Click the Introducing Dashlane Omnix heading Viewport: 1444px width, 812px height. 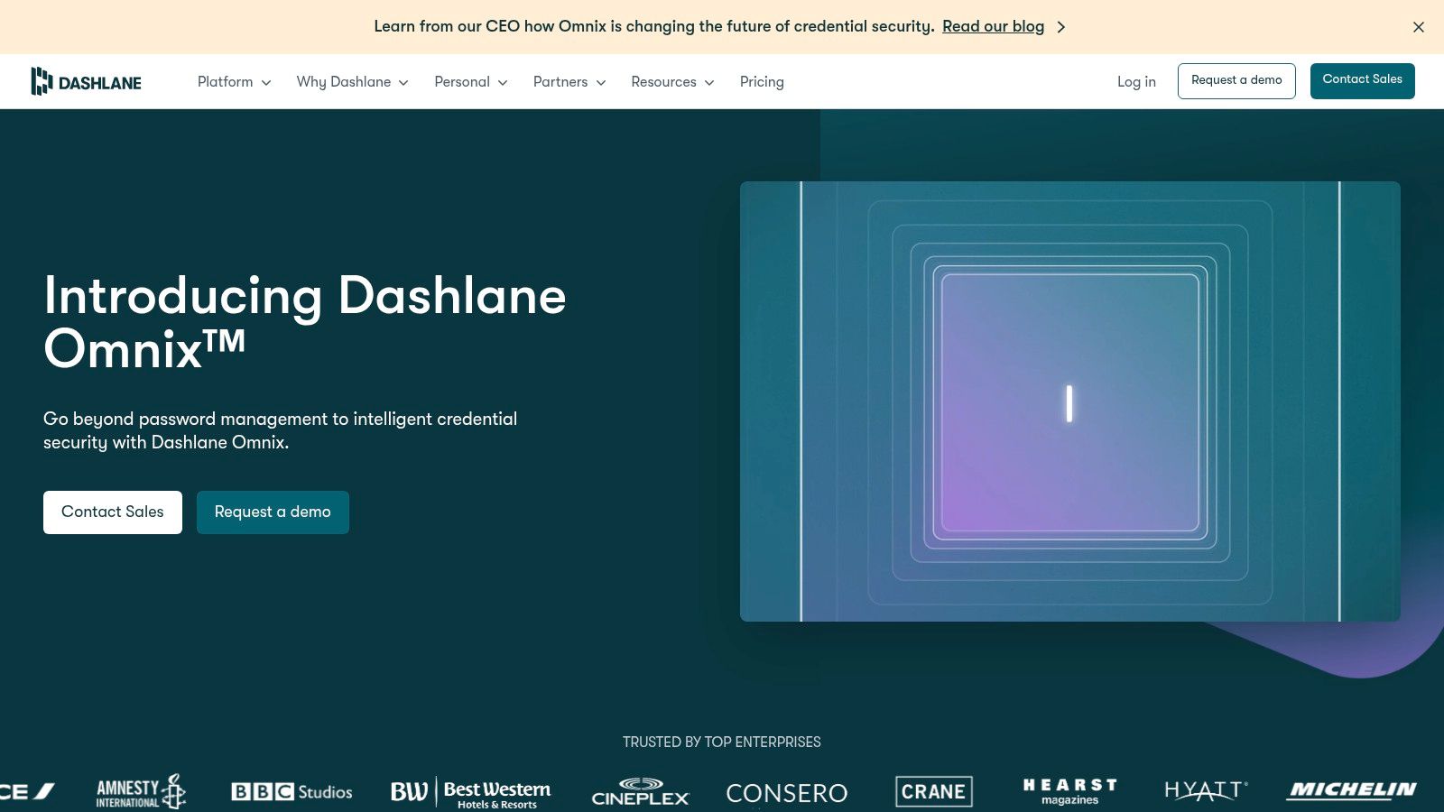[x=305, y=322]
